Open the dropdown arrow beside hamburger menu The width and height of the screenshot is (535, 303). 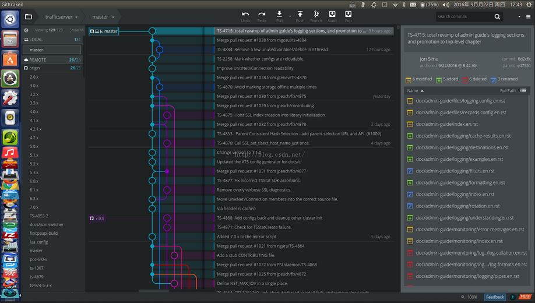coord(519,16)
